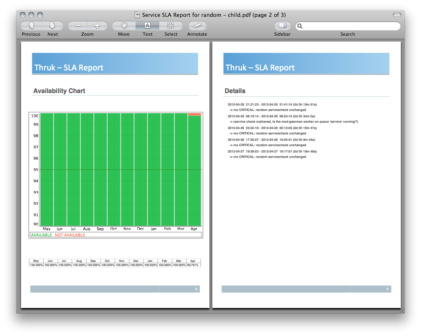Click the toolbar toggle pill button
Screen dimensions: 421x336
397,15
